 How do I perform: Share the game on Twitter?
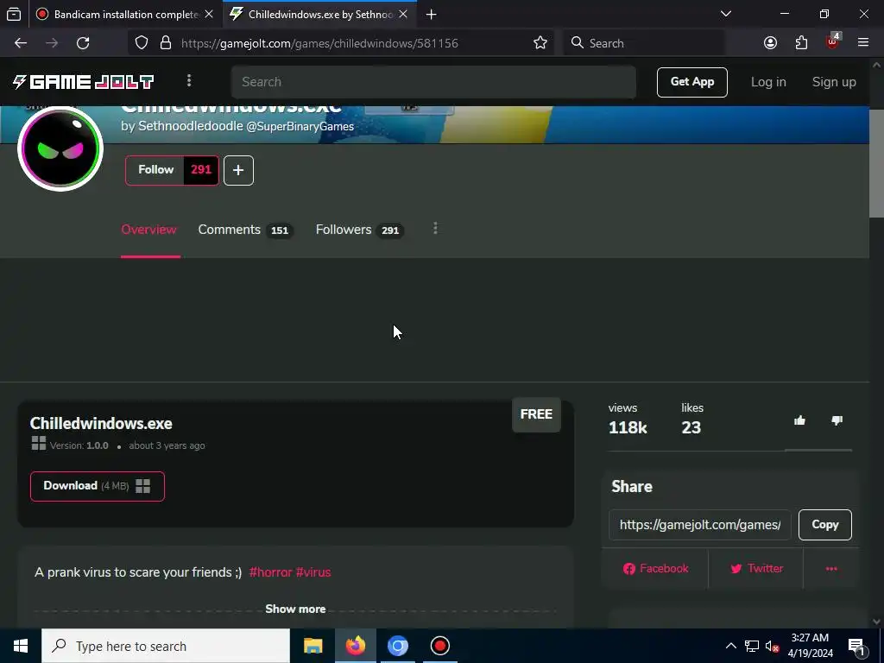[x=756, y=568]
